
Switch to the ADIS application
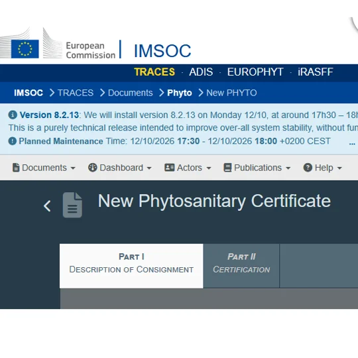click(201, 72)
